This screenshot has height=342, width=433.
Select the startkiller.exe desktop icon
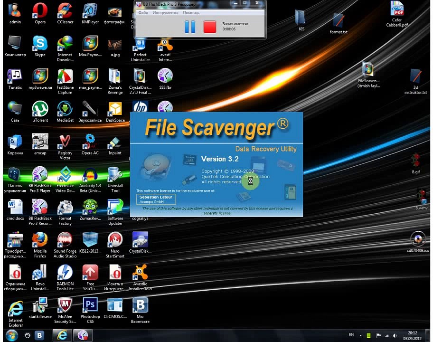click(40, 308)
